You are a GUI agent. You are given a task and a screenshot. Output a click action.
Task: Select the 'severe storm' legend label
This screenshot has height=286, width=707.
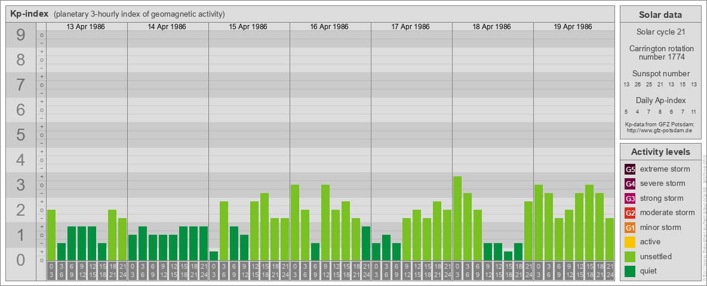[663, 184]
